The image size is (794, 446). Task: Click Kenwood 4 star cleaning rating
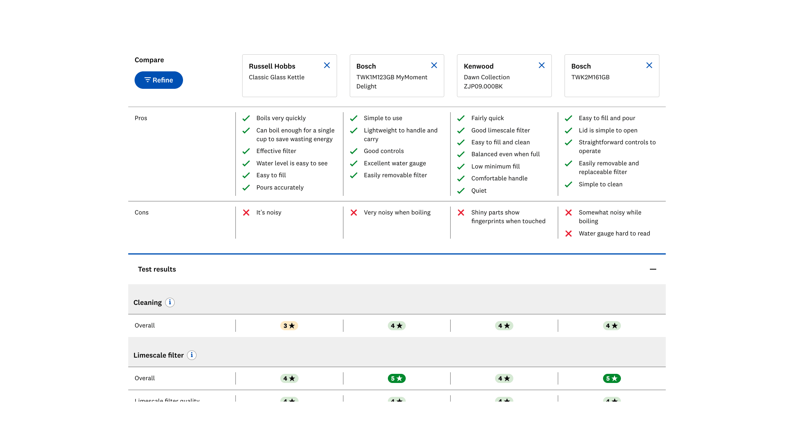click(504, 326)
